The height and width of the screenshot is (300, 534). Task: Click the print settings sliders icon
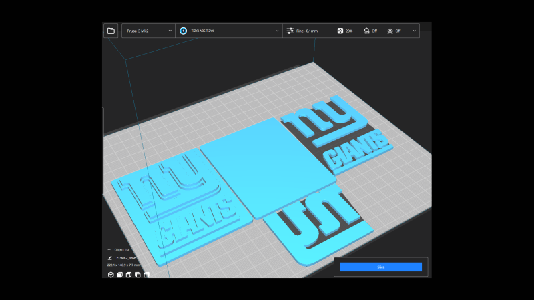point(290,31)
